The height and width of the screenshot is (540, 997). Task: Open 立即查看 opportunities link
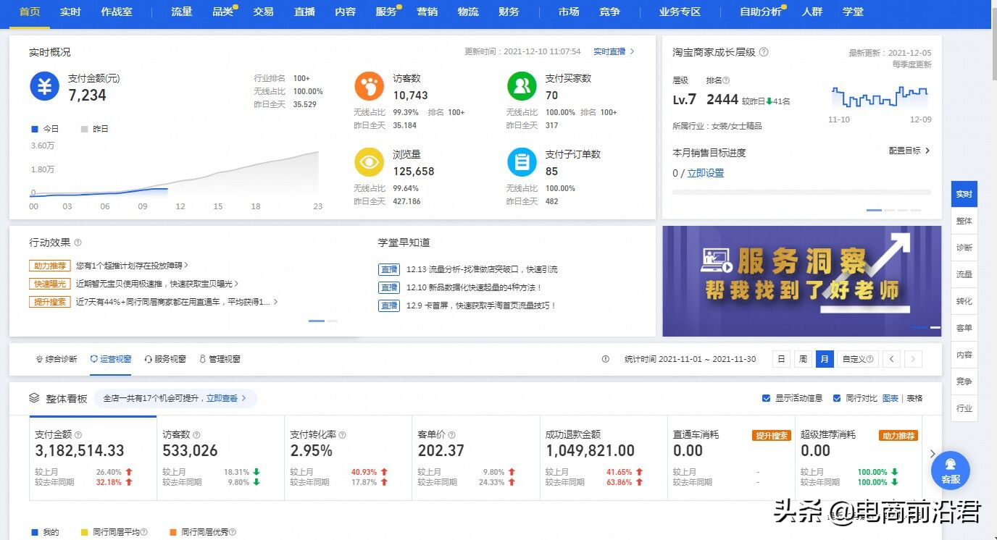click(x=226, y=398)
